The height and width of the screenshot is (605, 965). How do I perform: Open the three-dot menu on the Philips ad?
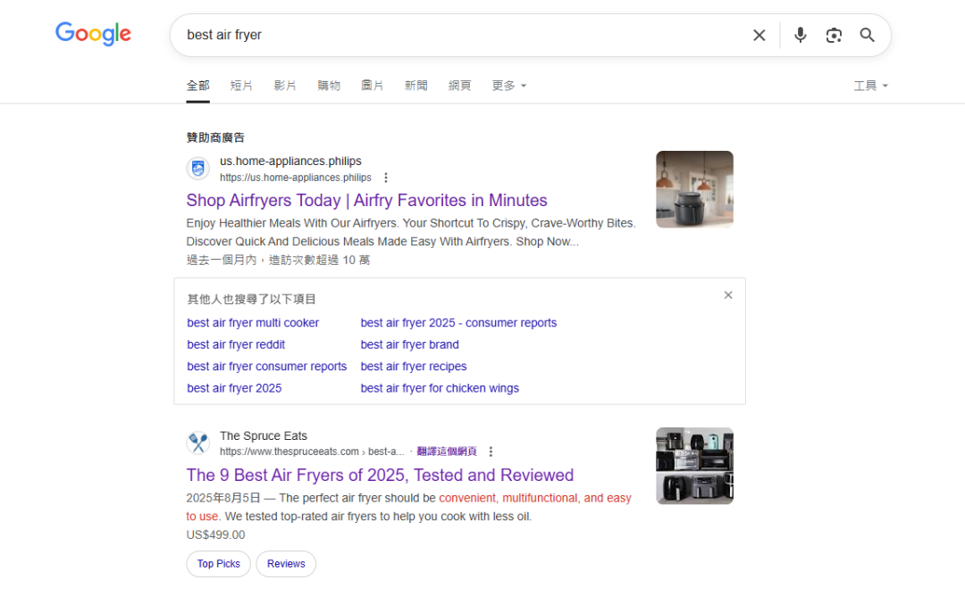385,177
